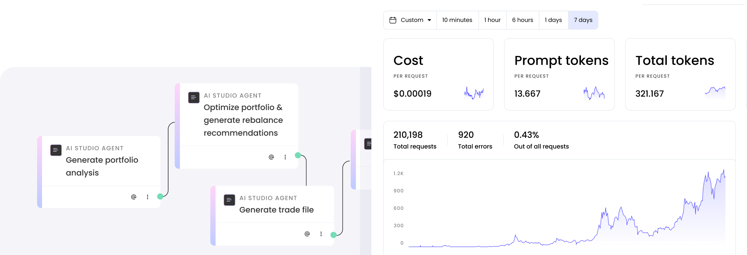This screenshot has width=747, height=255.
Task: Select the 1 days time range
Action: click(x=553, y=20)
